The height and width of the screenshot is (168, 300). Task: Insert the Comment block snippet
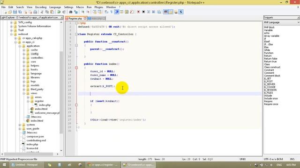click(272, 76)
